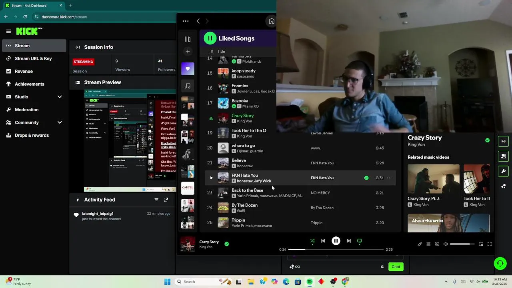Open Liked Songs purple heart tile
This screenshot has width=512, height=288.
(188, 69)
